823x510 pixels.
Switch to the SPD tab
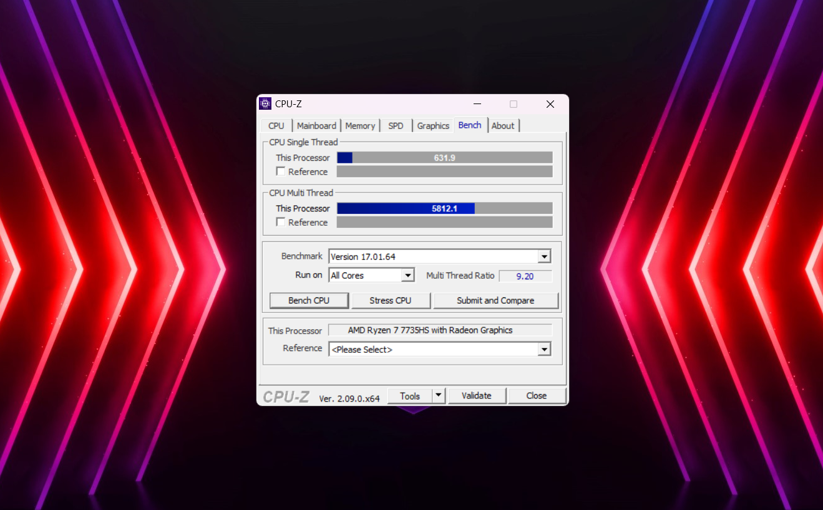(x=396, y=126)
